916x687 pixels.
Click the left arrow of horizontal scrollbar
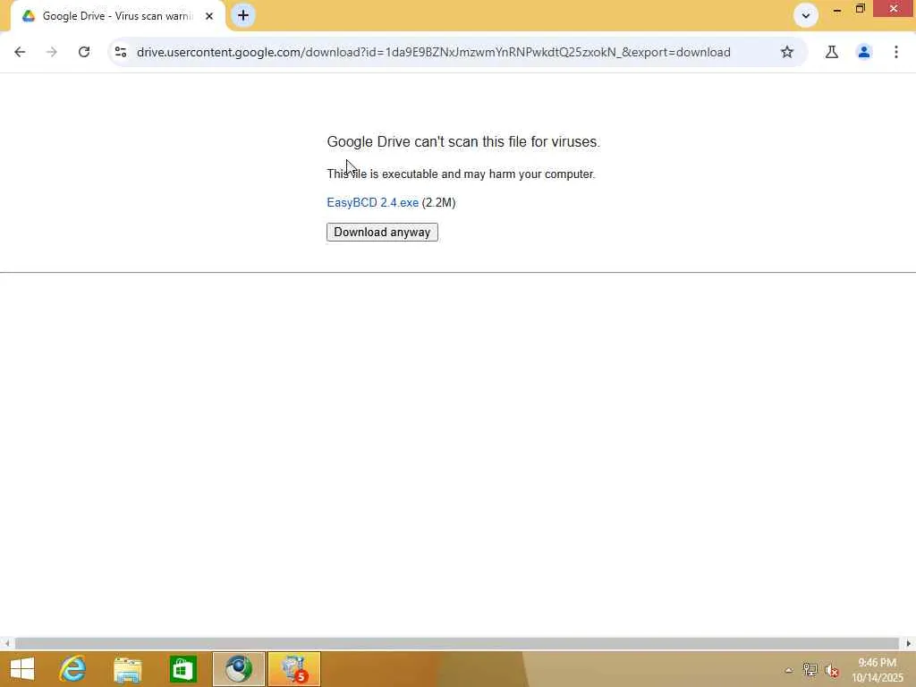6,644
